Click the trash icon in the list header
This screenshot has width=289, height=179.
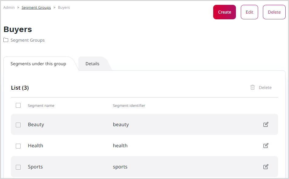point(253,88)
